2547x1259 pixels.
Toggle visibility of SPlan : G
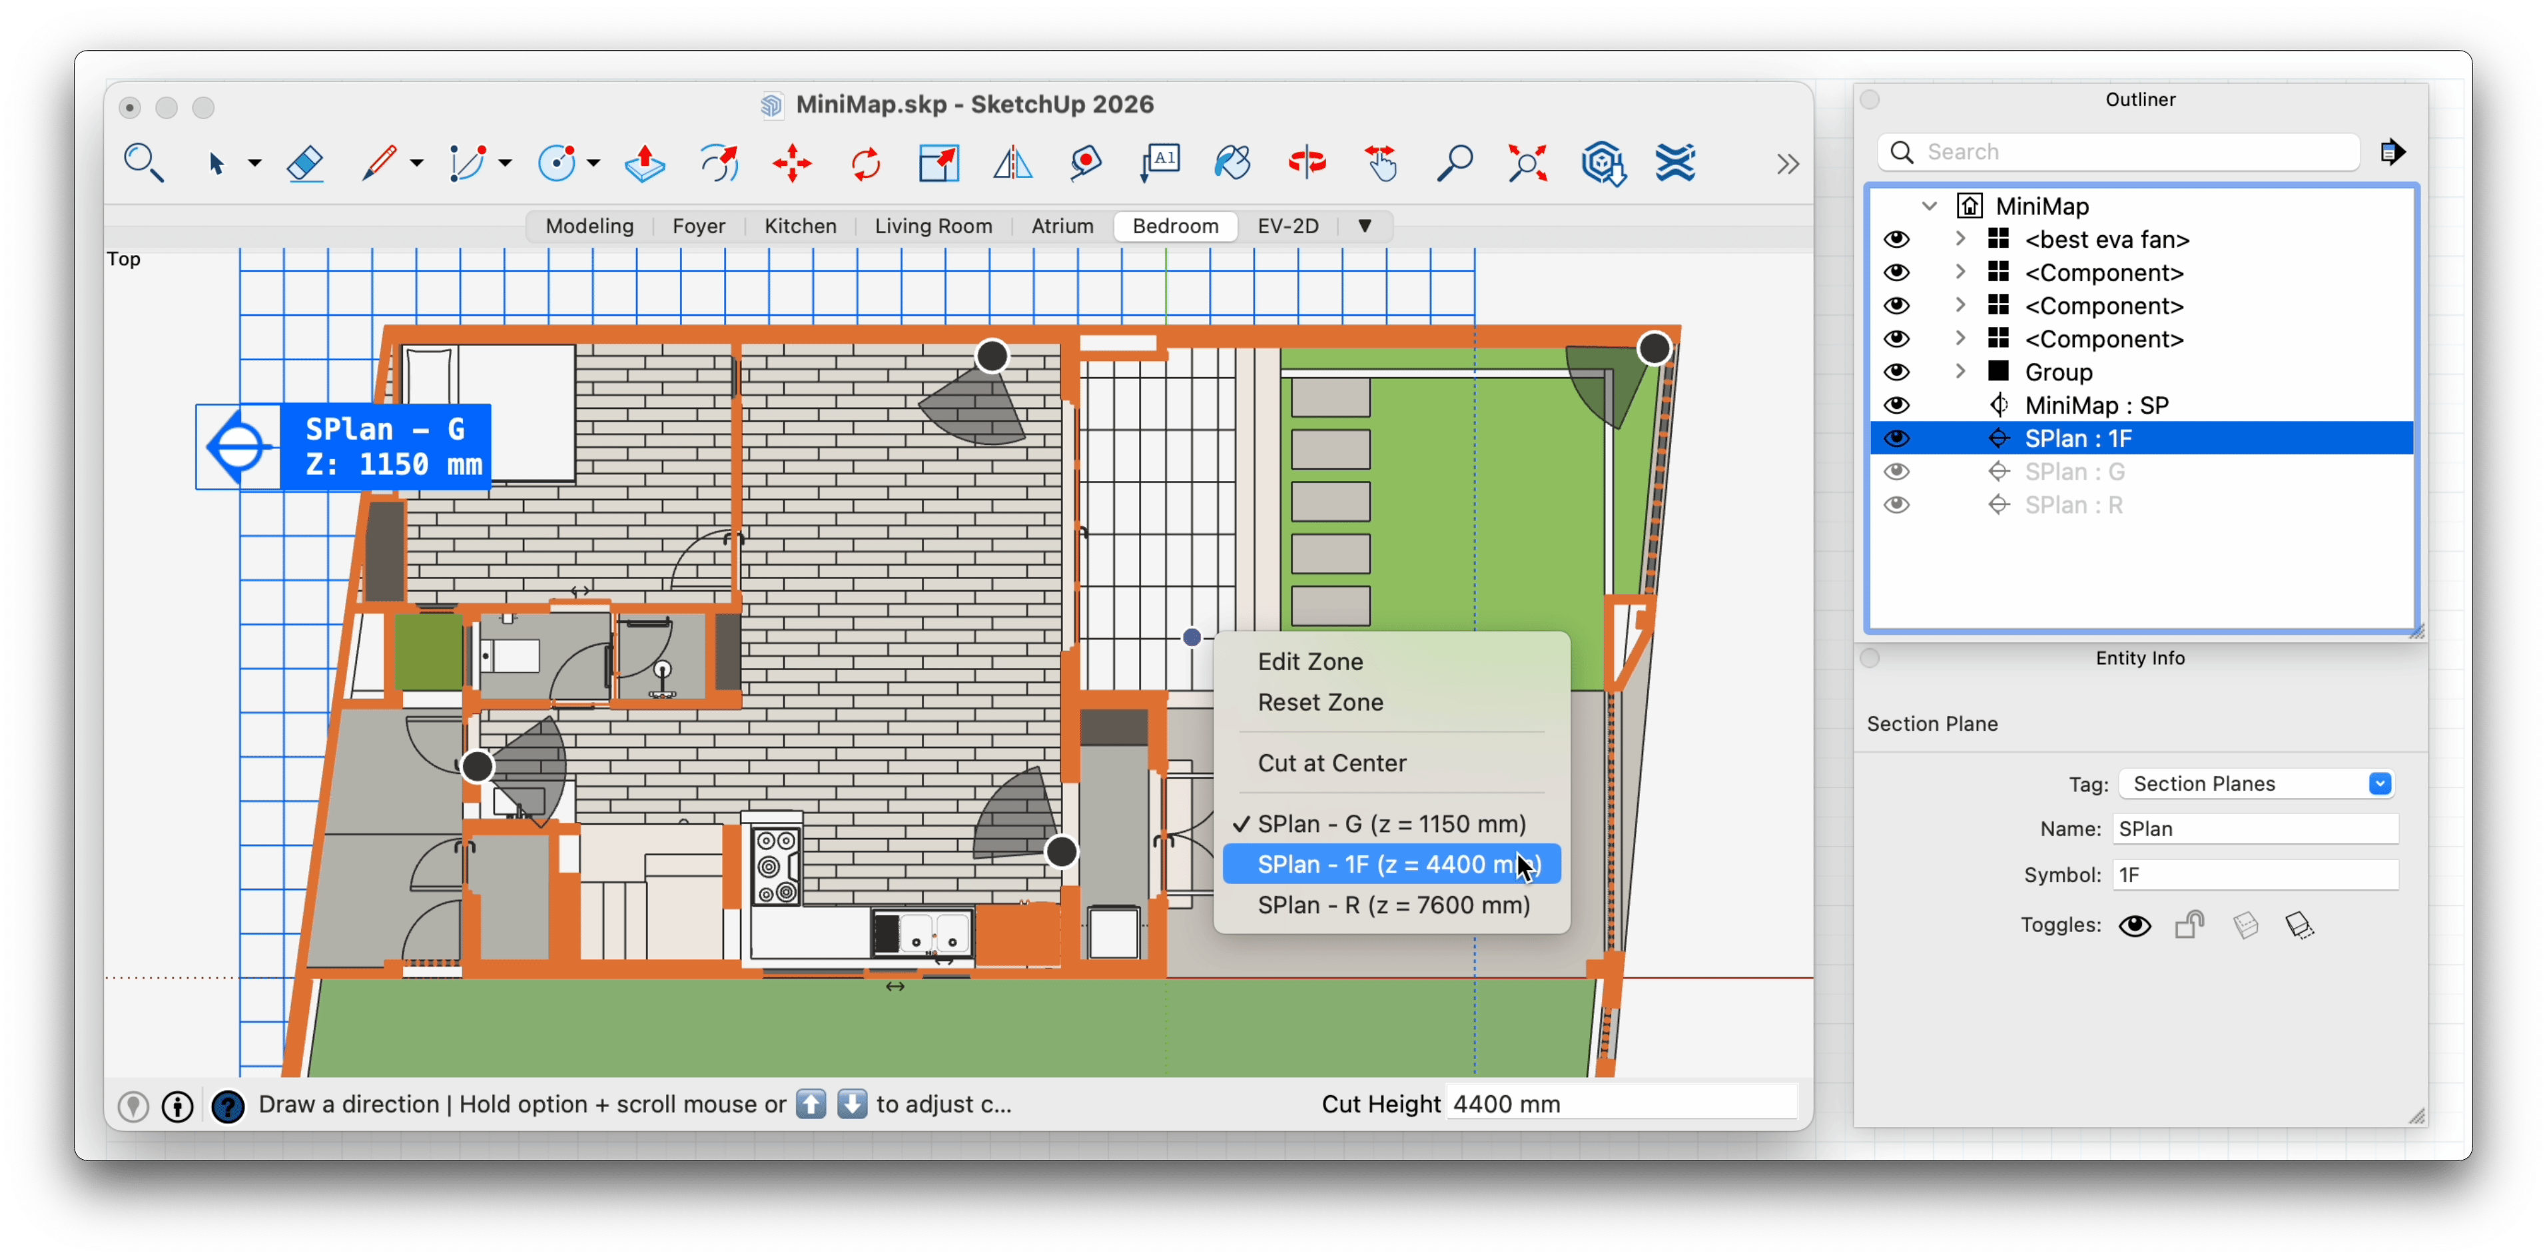tap(1896, 472)
